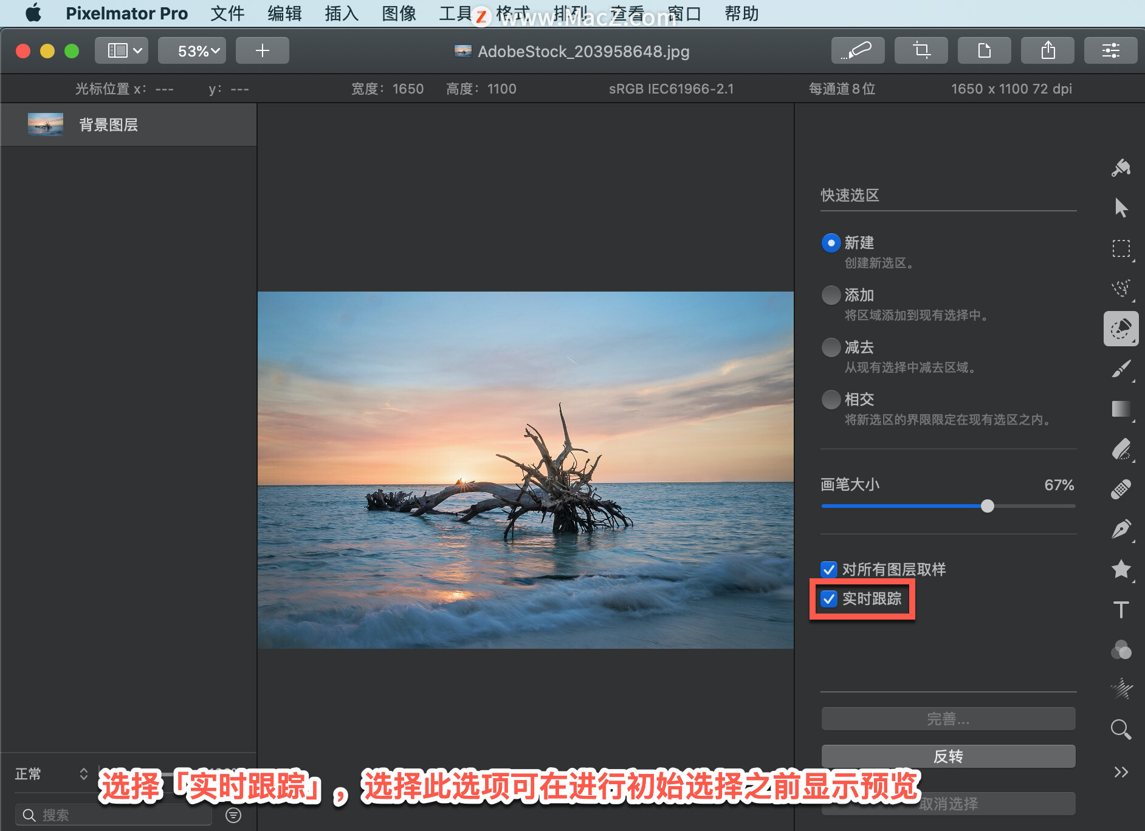Uncheck 对所有图层取样
The image size is (1145, 831).
point(829,569)
